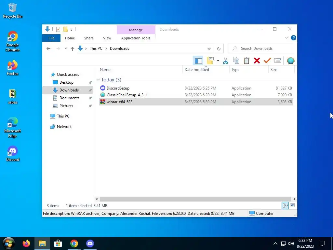Click the Back navigation arrow
The width and height of the screenshot is (333, 250).
[x=48, y=49]
